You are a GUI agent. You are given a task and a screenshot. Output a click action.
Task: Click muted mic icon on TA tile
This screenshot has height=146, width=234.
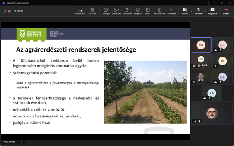point(210,98)
